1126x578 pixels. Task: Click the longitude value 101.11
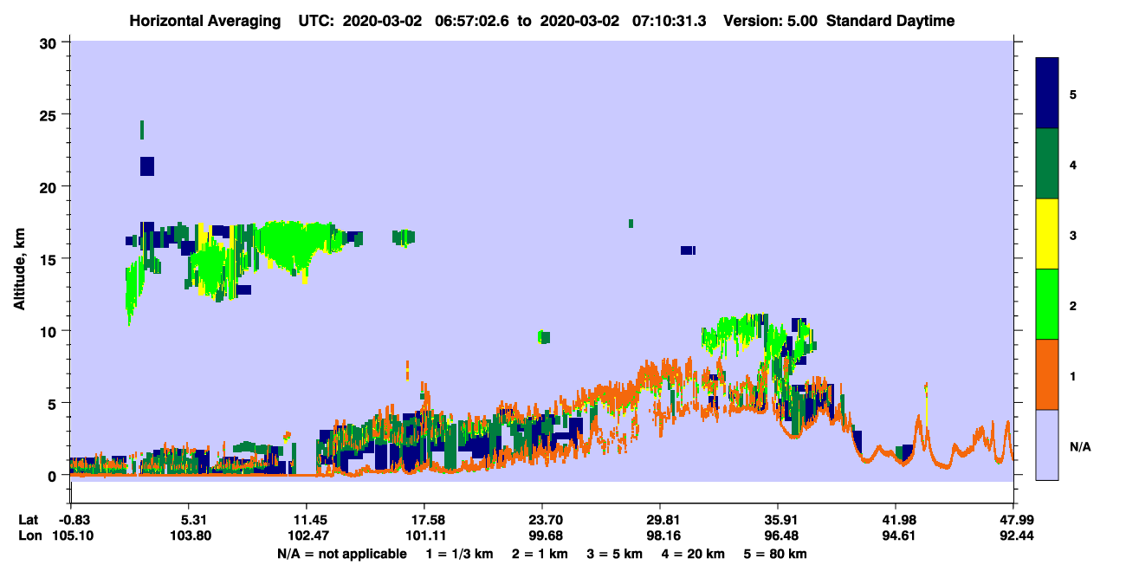pos(424,536)
